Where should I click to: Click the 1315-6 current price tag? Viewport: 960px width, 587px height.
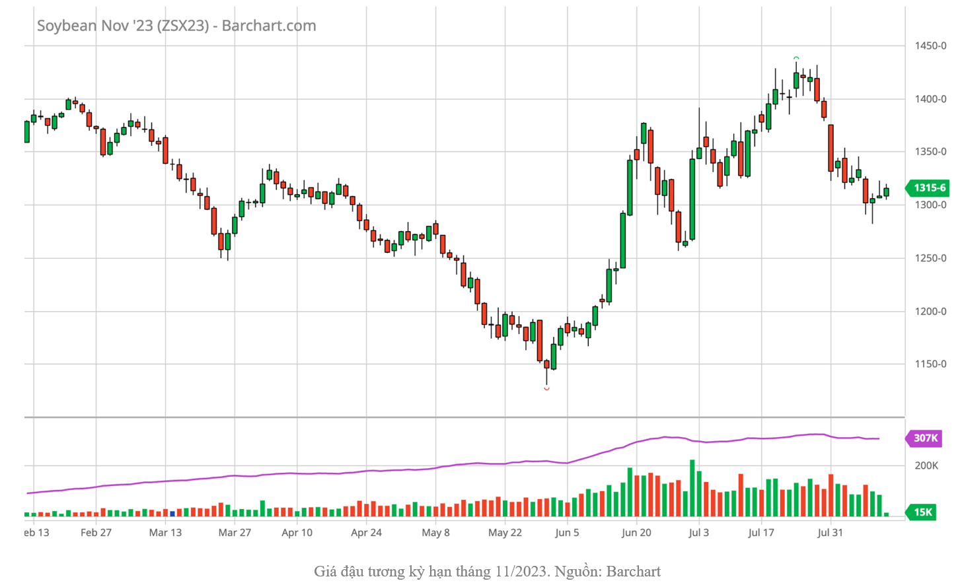pos(926,188)
